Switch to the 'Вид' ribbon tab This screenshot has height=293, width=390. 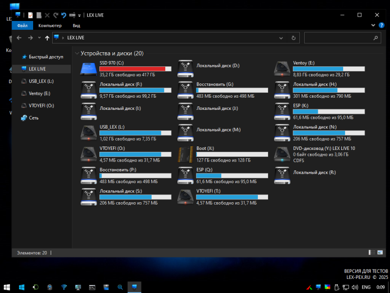coord(77,25)
